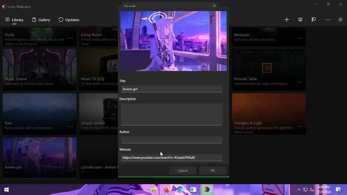Click the Search box at the top
Image resolution: width=347 pixels, height=195 pixels.
170,6
